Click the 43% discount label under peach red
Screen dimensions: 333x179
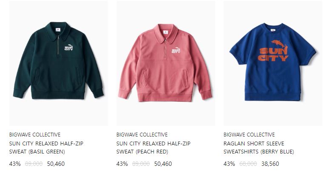coord(122,164)
